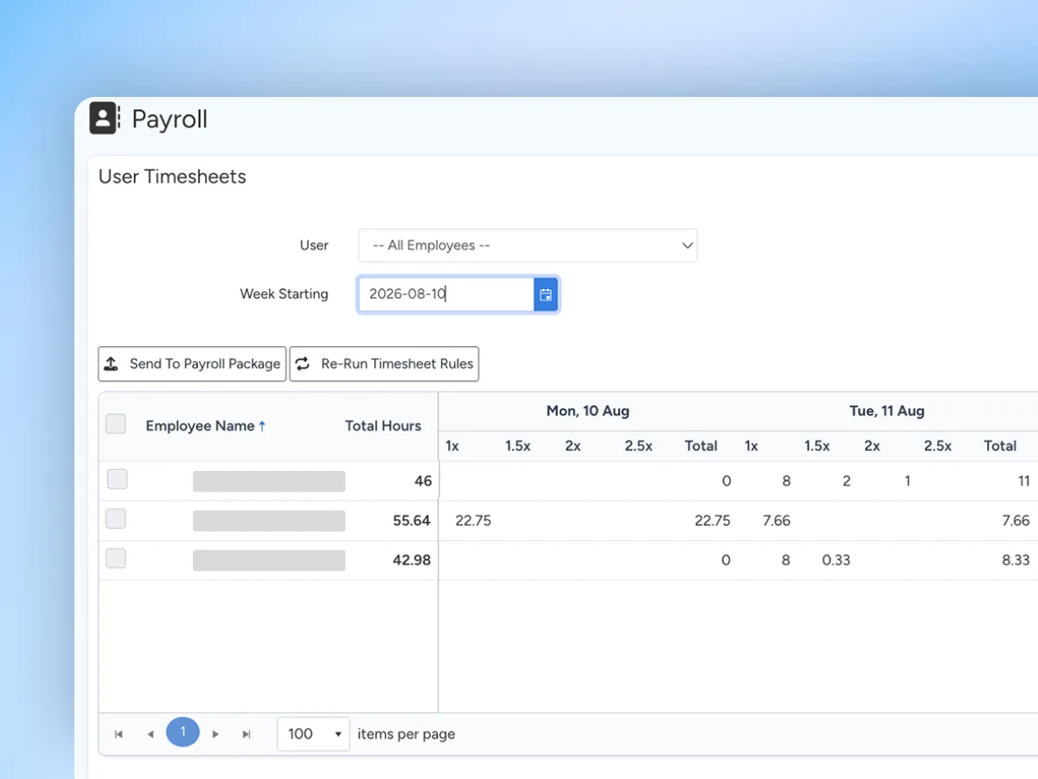This screenshot has width=1038, height=779.
Task: Click the redacted employee name in the 42.98-hour row
Action: (269, 560)
